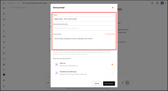This screenshot has height=91, width=168.
Task: Open the notifications bell icon
Action: click(152, 3)
